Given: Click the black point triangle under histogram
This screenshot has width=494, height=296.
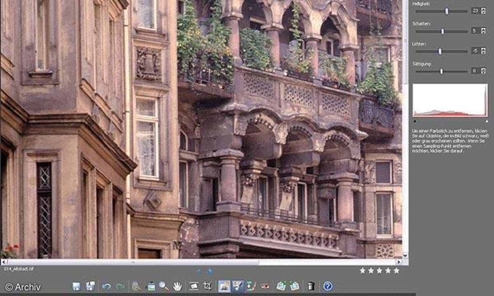Looking at the screenshot, I should [x=415, y=121].
